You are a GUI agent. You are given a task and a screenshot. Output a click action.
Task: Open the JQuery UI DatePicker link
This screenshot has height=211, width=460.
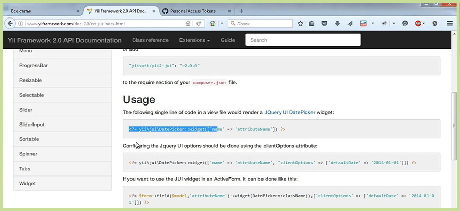click(x=289, y=112)
